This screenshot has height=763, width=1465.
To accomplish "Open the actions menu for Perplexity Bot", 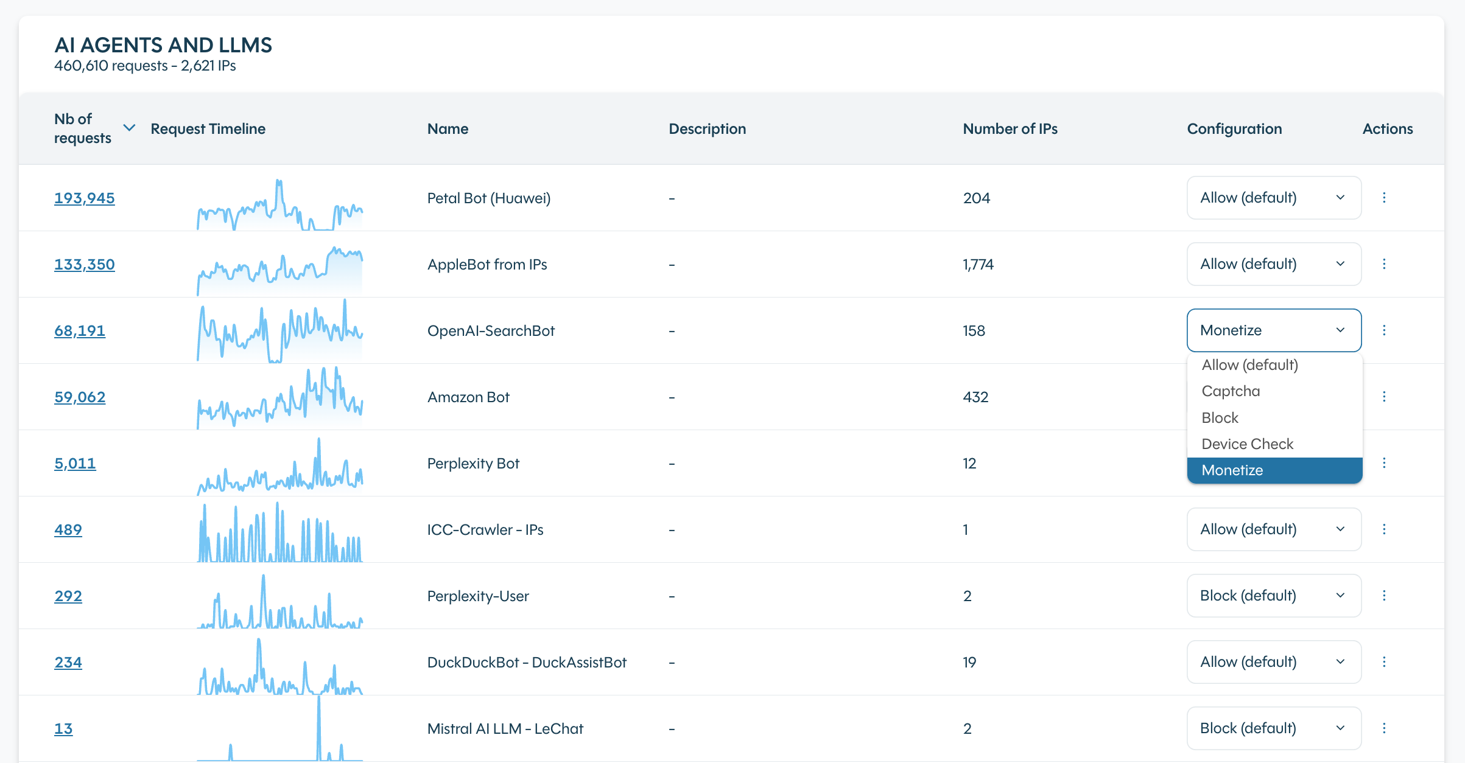I will tap(1385, 462).
